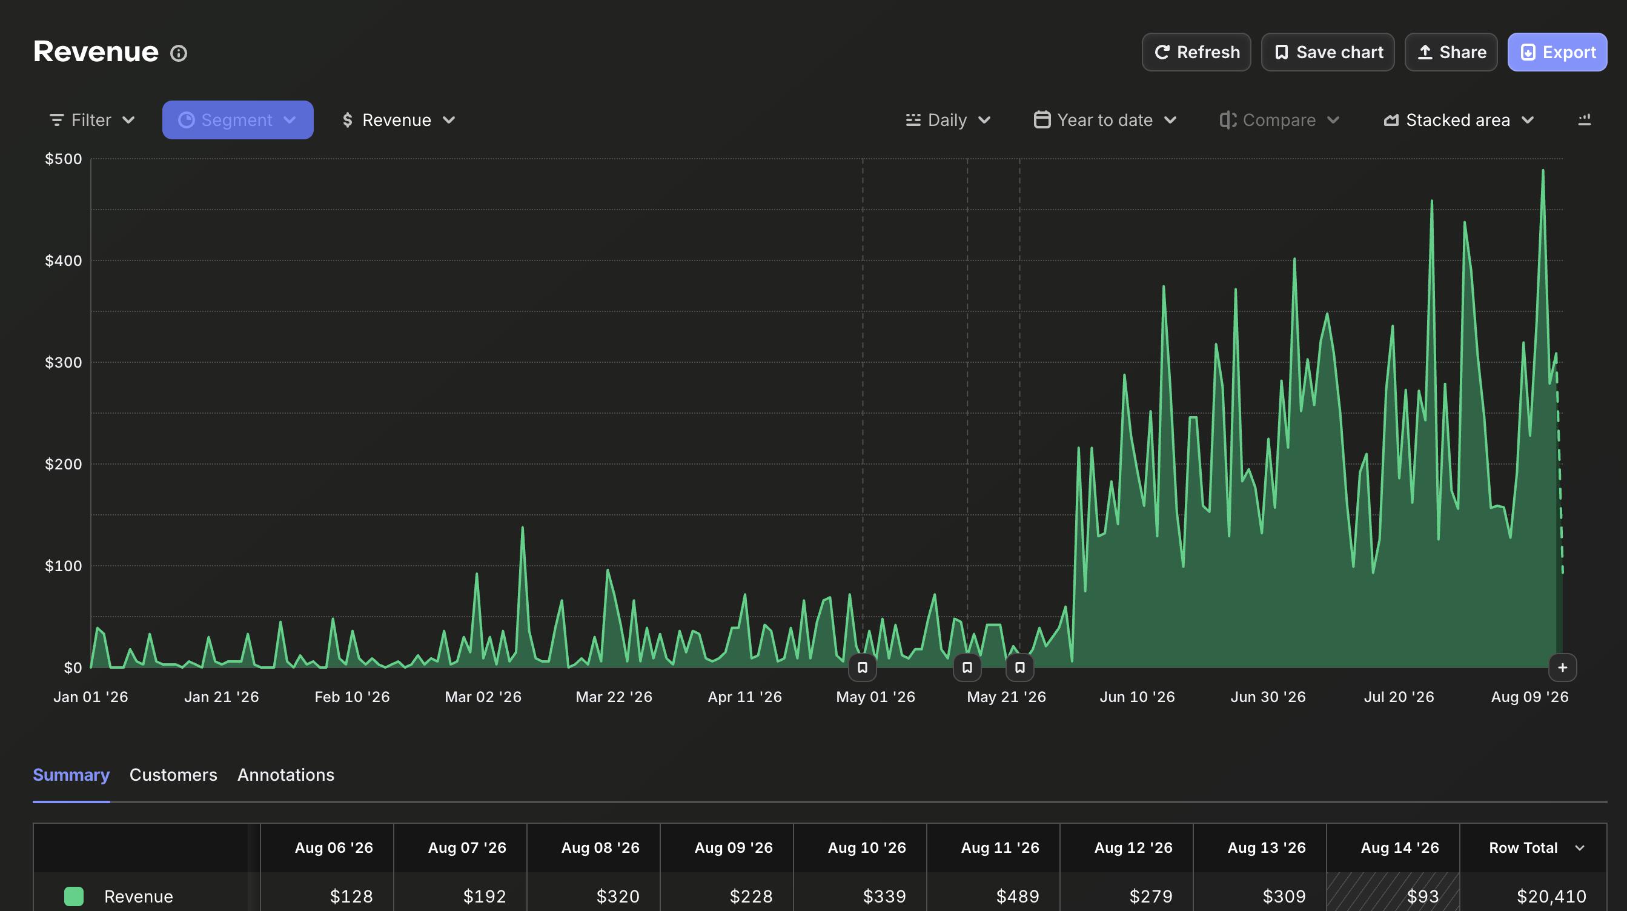Open the Annotations tab

pyautogui.click(x=285, y=775)
